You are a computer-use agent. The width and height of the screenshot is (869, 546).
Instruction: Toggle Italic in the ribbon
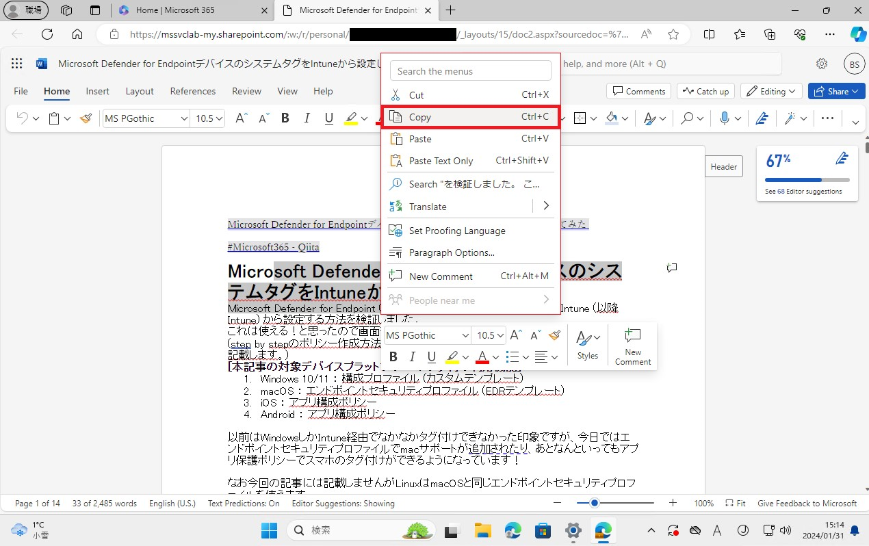tap(307, 118)
